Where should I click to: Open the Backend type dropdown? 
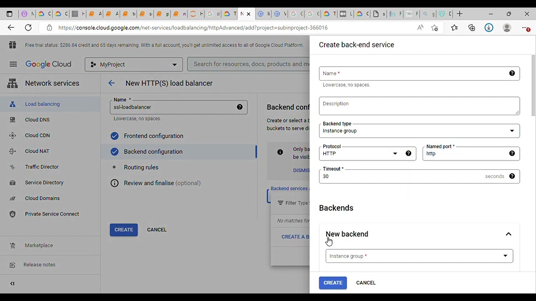click(419, 131)
